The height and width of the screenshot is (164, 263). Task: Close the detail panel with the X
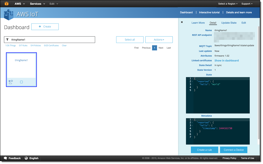tap(182, 22)
